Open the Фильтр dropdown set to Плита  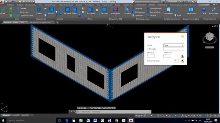tap(174, 45)
